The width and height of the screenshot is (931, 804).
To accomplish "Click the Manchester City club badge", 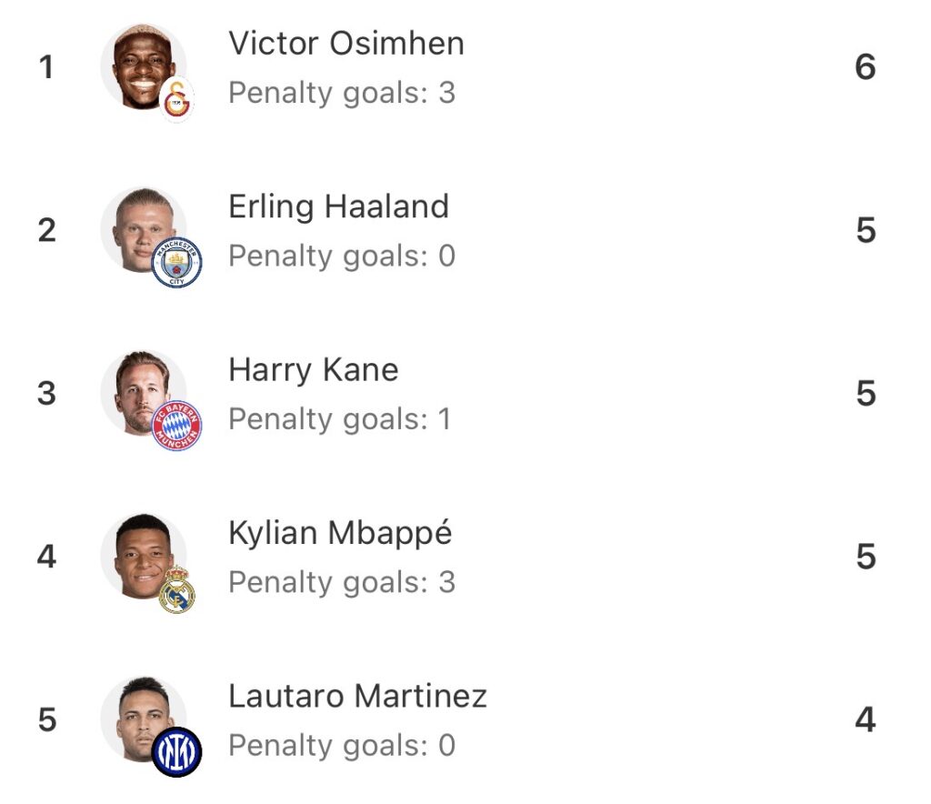I will (x=176, y=262).
